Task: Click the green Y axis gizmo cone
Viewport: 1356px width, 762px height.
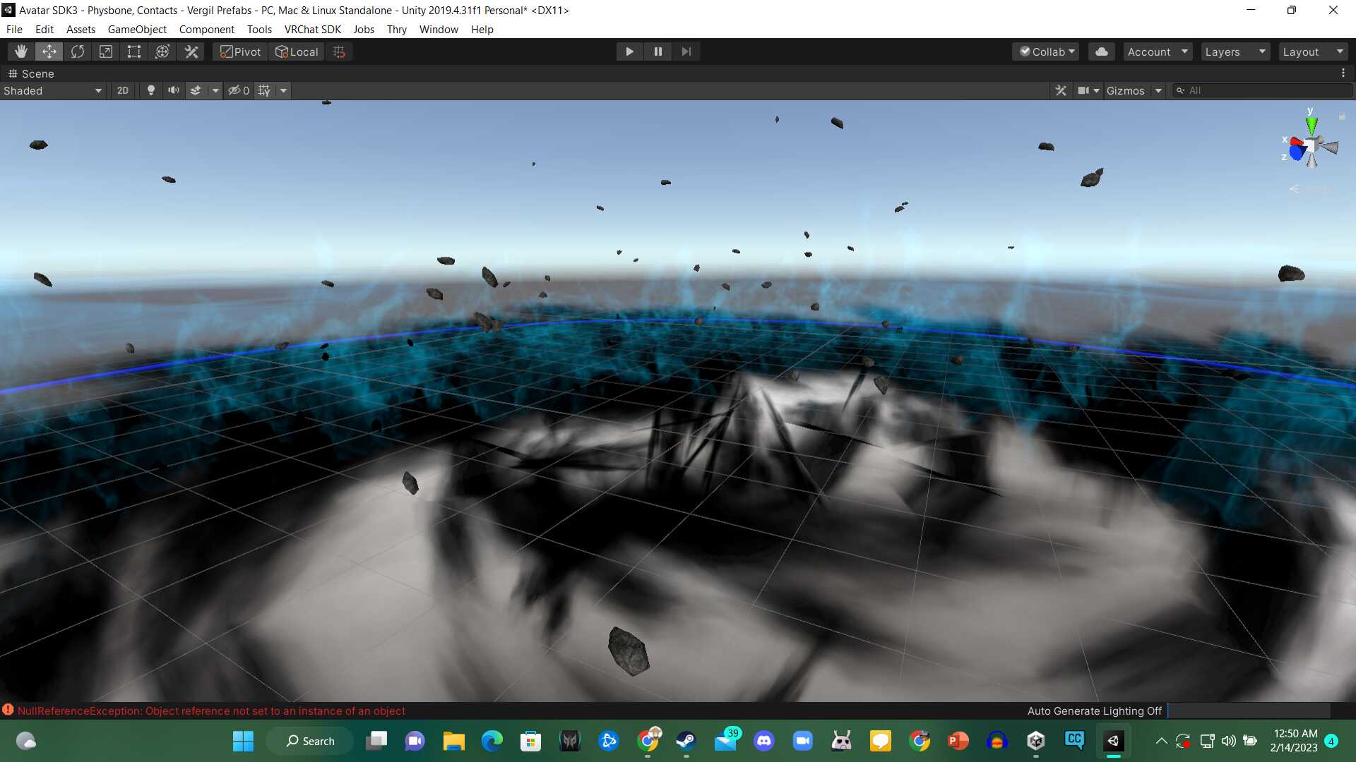Action: [1312, 126]
